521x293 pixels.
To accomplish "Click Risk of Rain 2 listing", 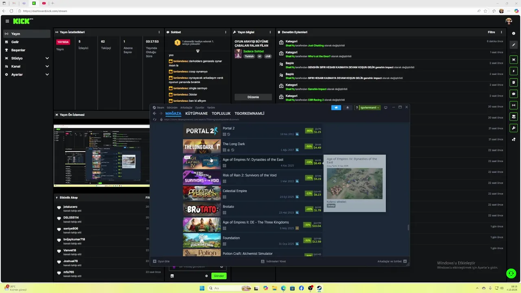I will point(253,178).
